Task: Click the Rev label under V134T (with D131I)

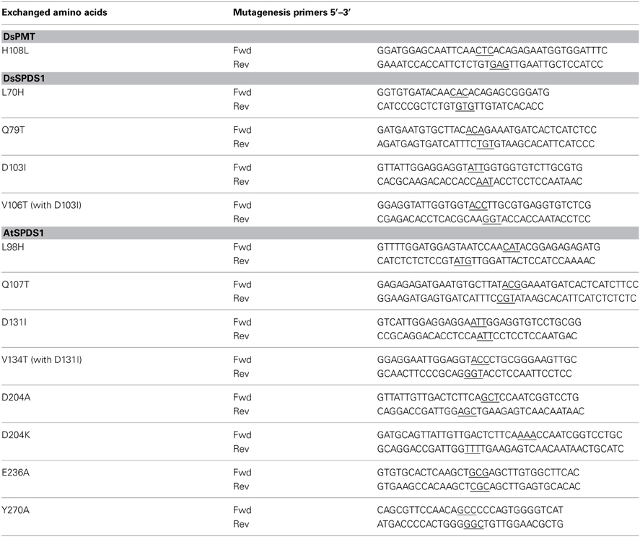Action: [x=241, y=374]
